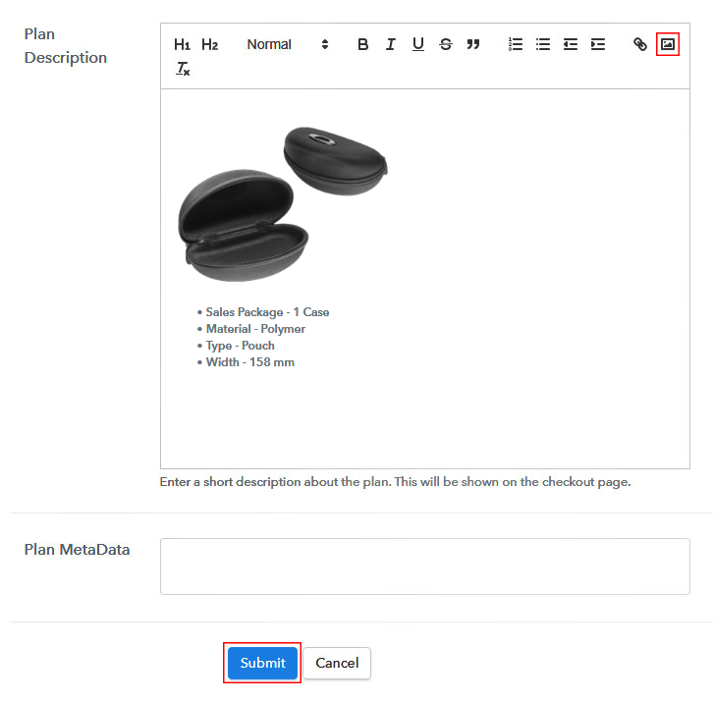Click the 'Sales Package - 1 Case' line
Screen dimensions: 713x703
coord(267,312)
